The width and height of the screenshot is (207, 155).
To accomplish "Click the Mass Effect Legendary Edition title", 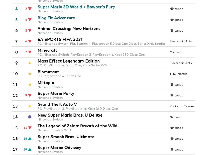I will (x=68, y=61).
